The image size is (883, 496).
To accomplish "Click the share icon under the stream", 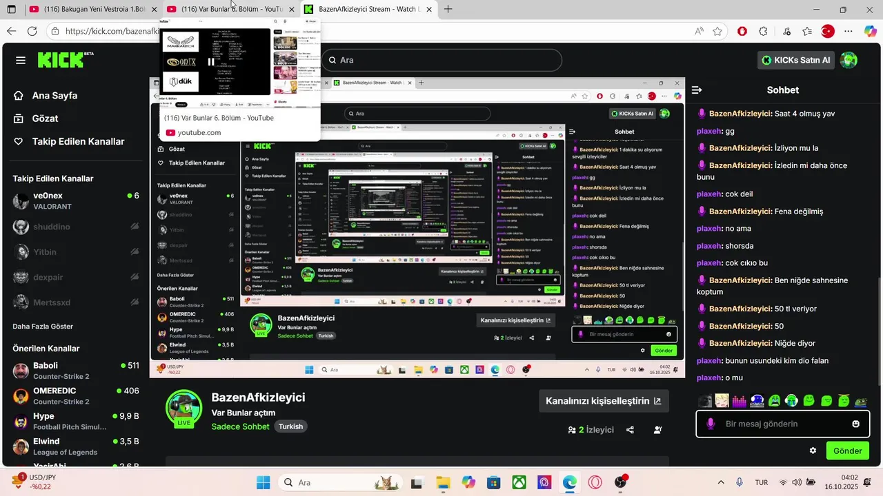I will 630,430.
